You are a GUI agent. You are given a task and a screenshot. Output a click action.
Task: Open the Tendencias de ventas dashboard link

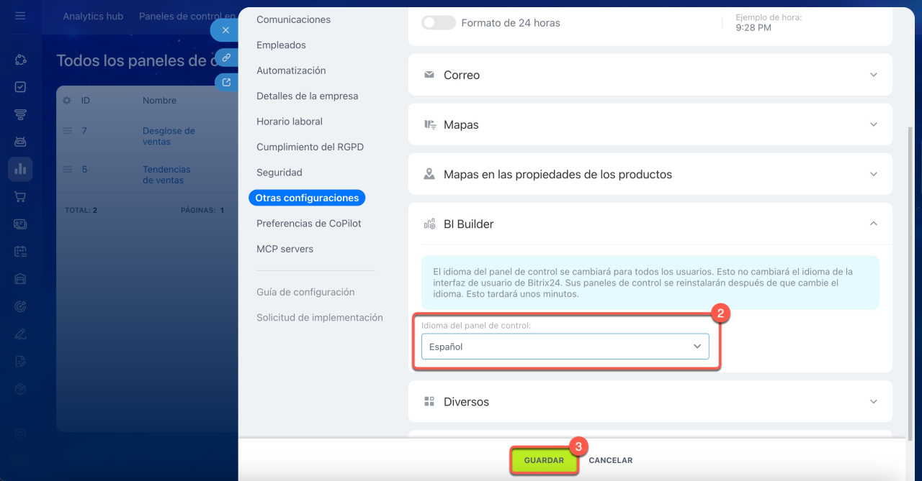click(x=166, y=175)
